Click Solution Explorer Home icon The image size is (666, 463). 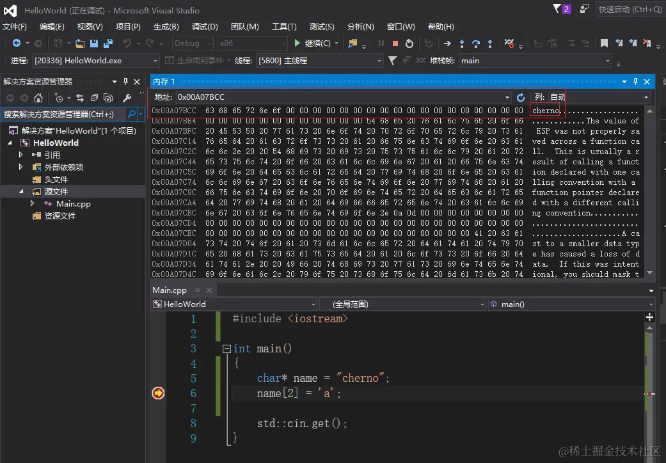[x=38, y=98]
